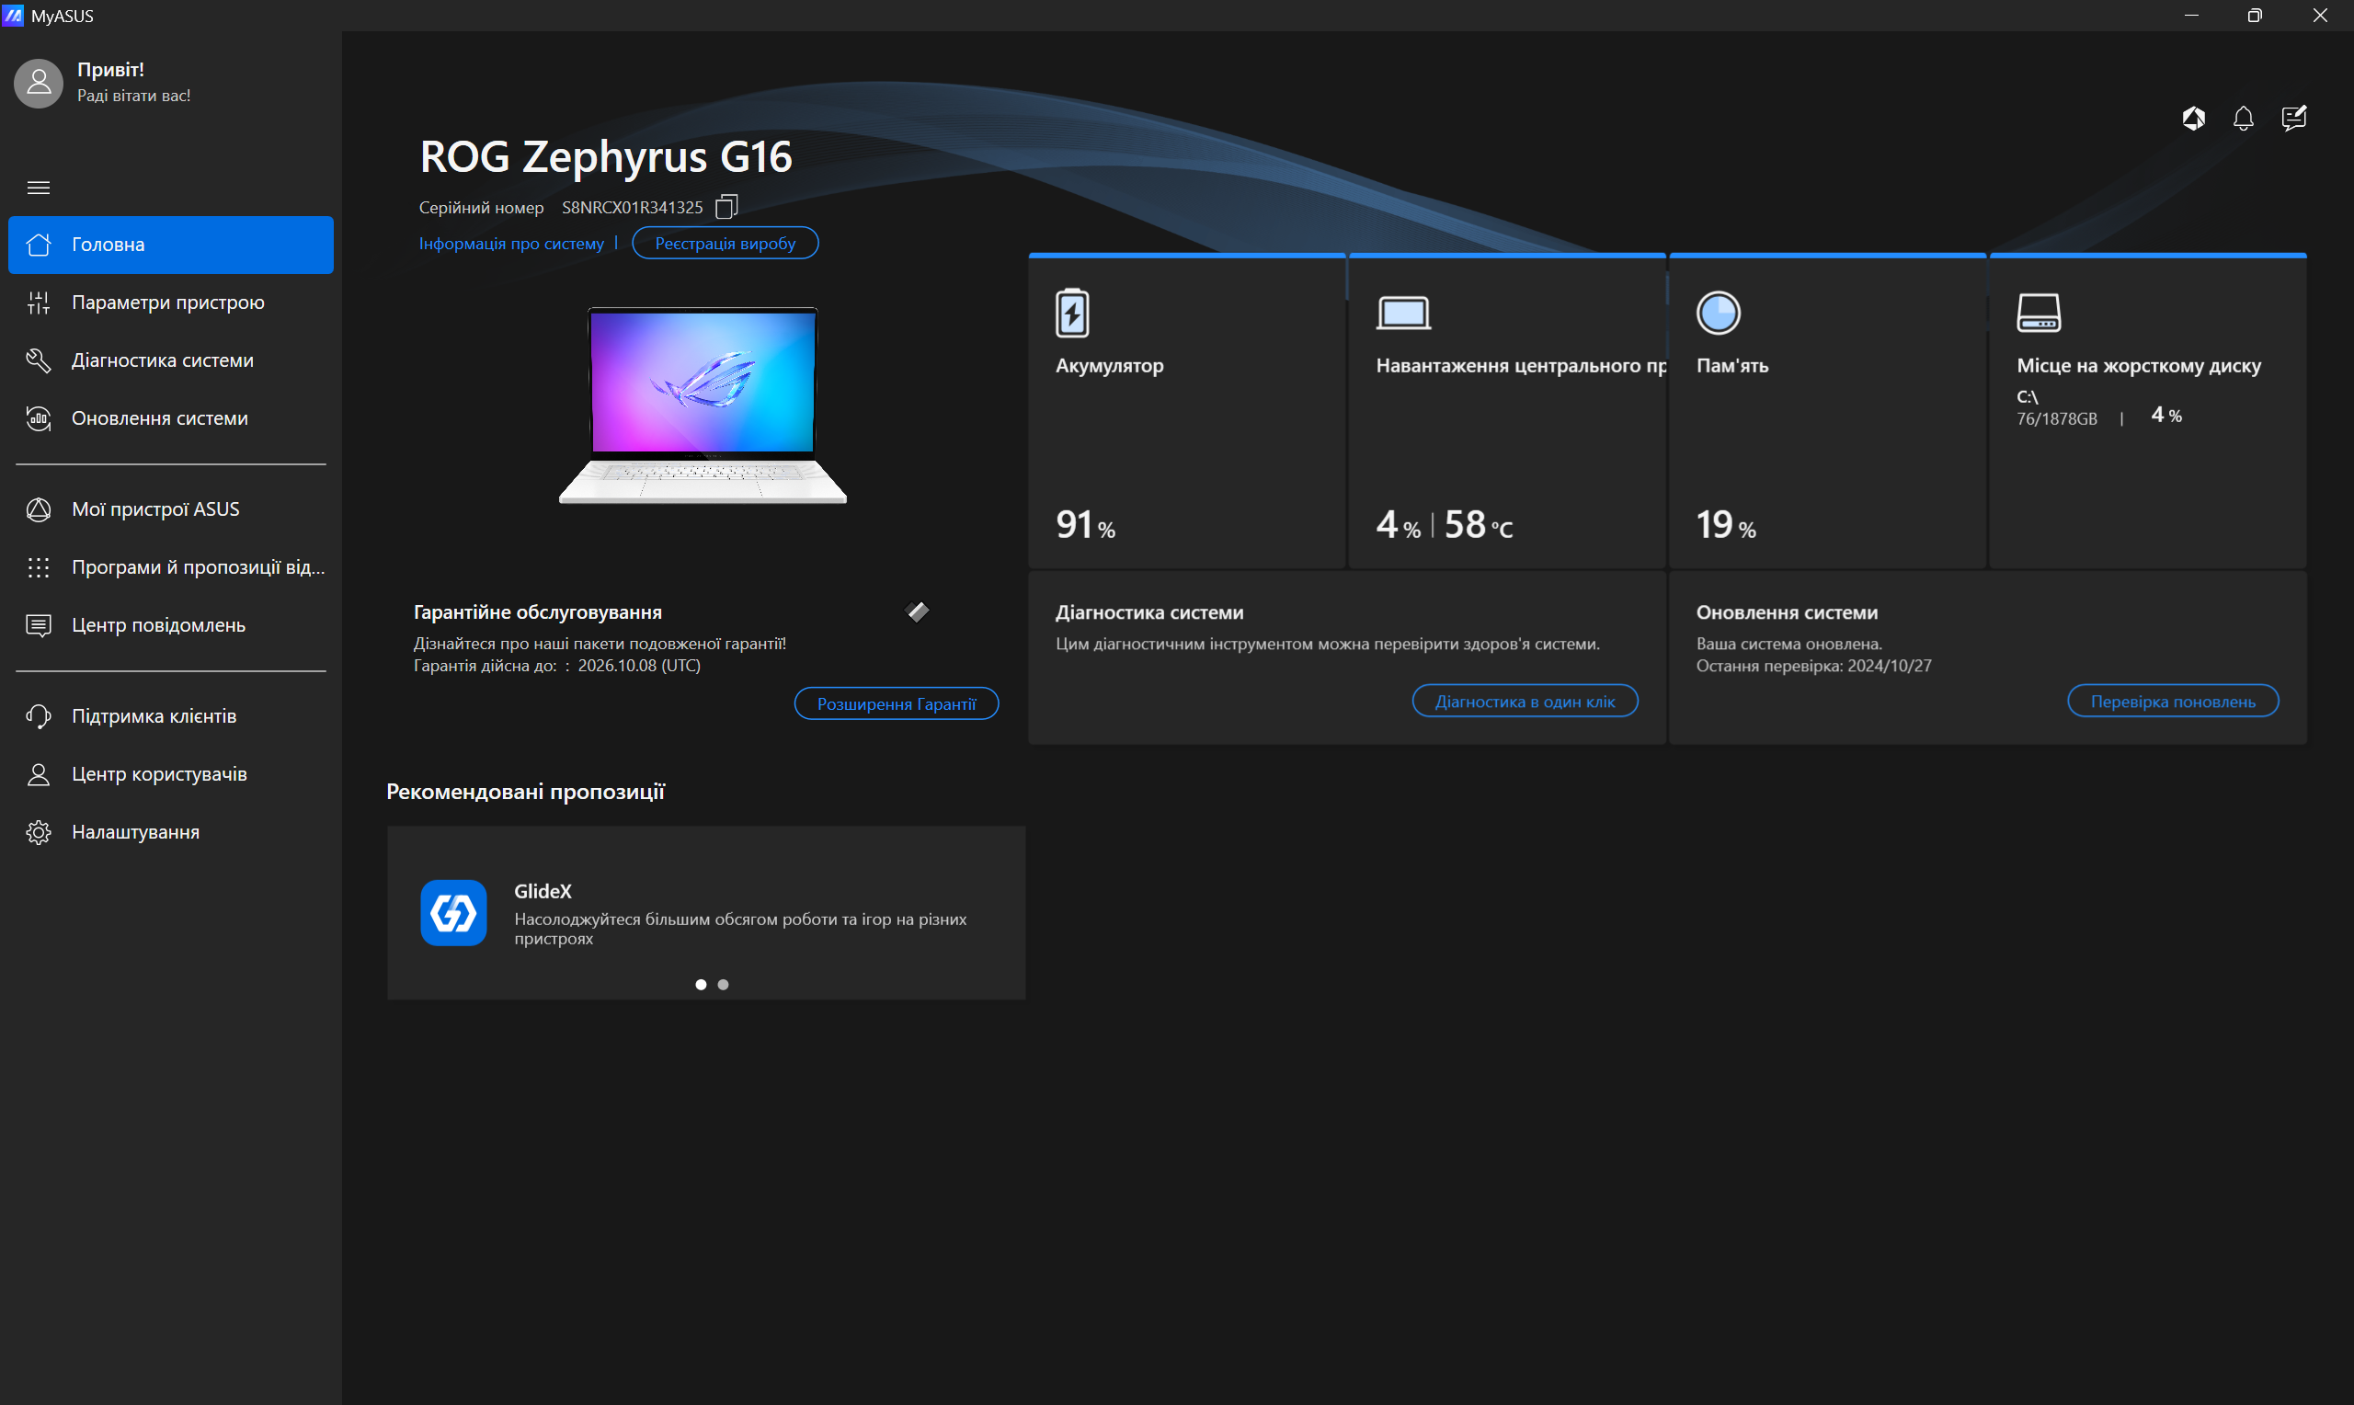Toggle the hamburger menu to collapse sidebar
The image size is (2354, 1405).
[39, 188]
